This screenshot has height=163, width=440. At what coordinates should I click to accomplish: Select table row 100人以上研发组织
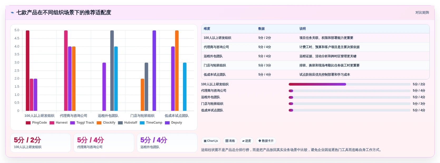(x=315, y=38)
